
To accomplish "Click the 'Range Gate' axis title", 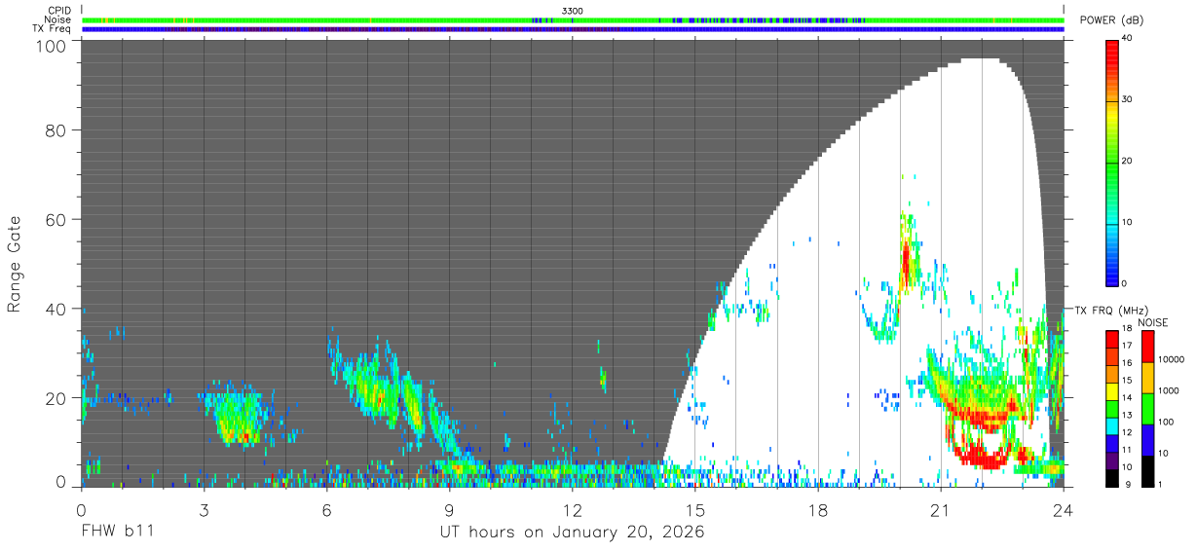I will pyautogui.click(x=15, y=264).
